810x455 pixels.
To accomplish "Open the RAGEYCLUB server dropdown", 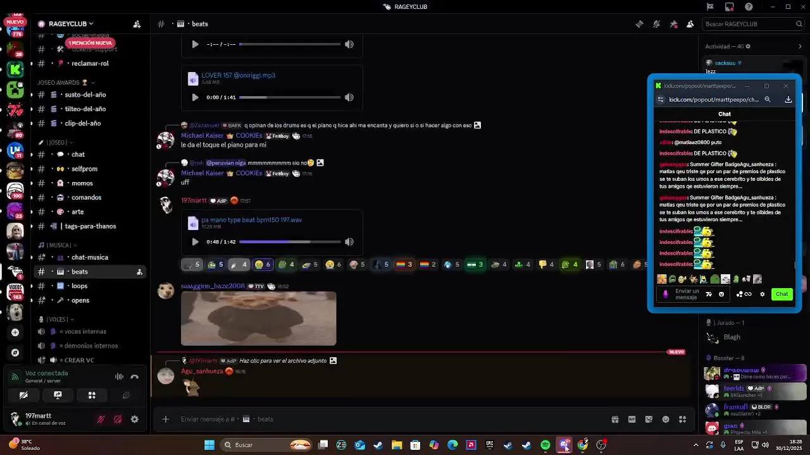I will [x=66, y=24].
